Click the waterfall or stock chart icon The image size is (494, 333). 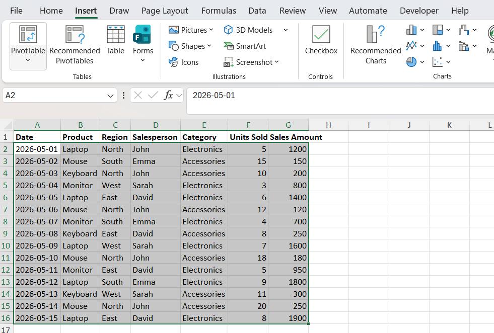point(464,30)
